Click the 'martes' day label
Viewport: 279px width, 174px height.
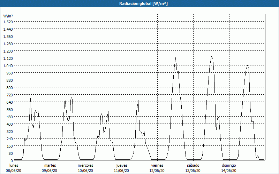(x=50, y=165)
